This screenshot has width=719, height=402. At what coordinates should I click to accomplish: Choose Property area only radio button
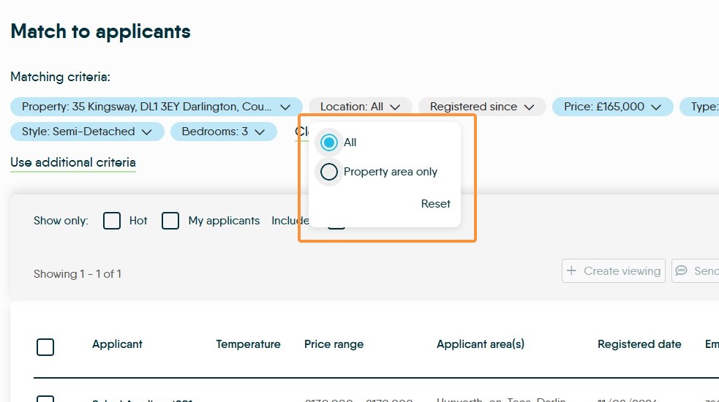point(328,172)
